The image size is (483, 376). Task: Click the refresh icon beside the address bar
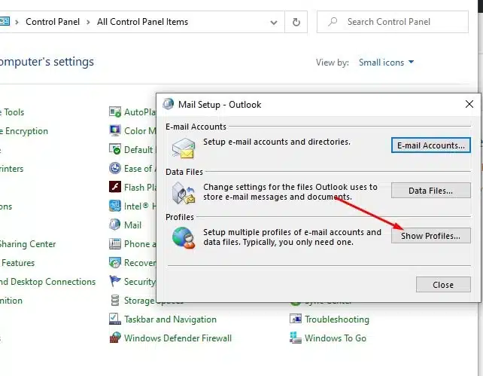tap(296, 22)
